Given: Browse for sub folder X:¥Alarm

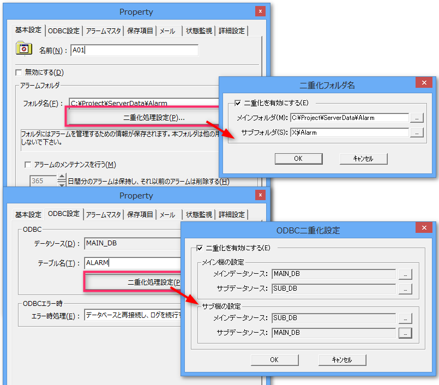Looking at the screenshot, I should [416, 133].
